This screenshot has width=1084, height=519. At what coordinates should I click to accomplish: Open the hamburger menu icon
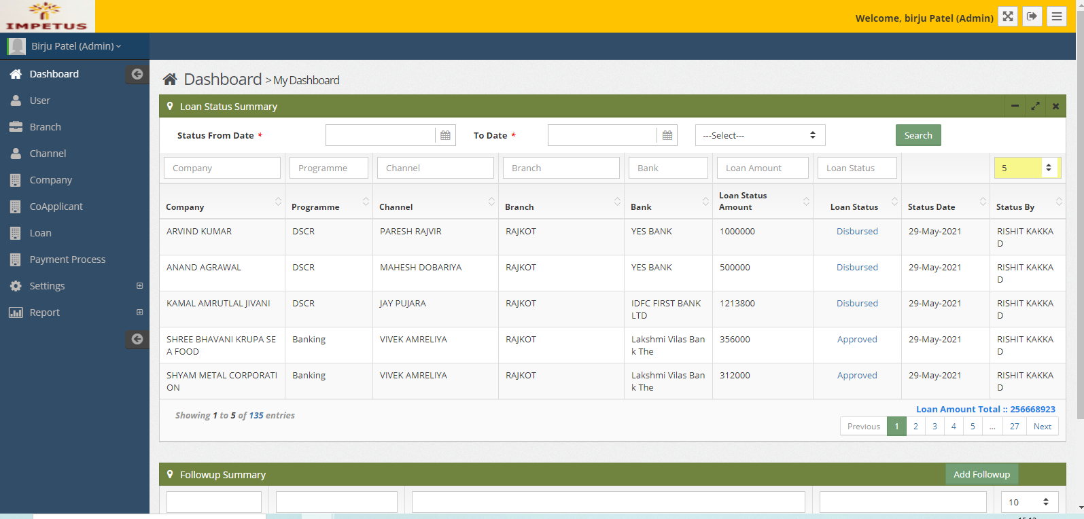pyautogui.click(x=1056, y=16)
